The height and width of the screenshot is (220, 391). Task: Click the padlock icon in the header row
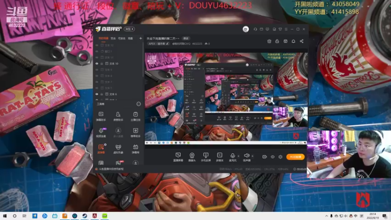coord(277,41)
